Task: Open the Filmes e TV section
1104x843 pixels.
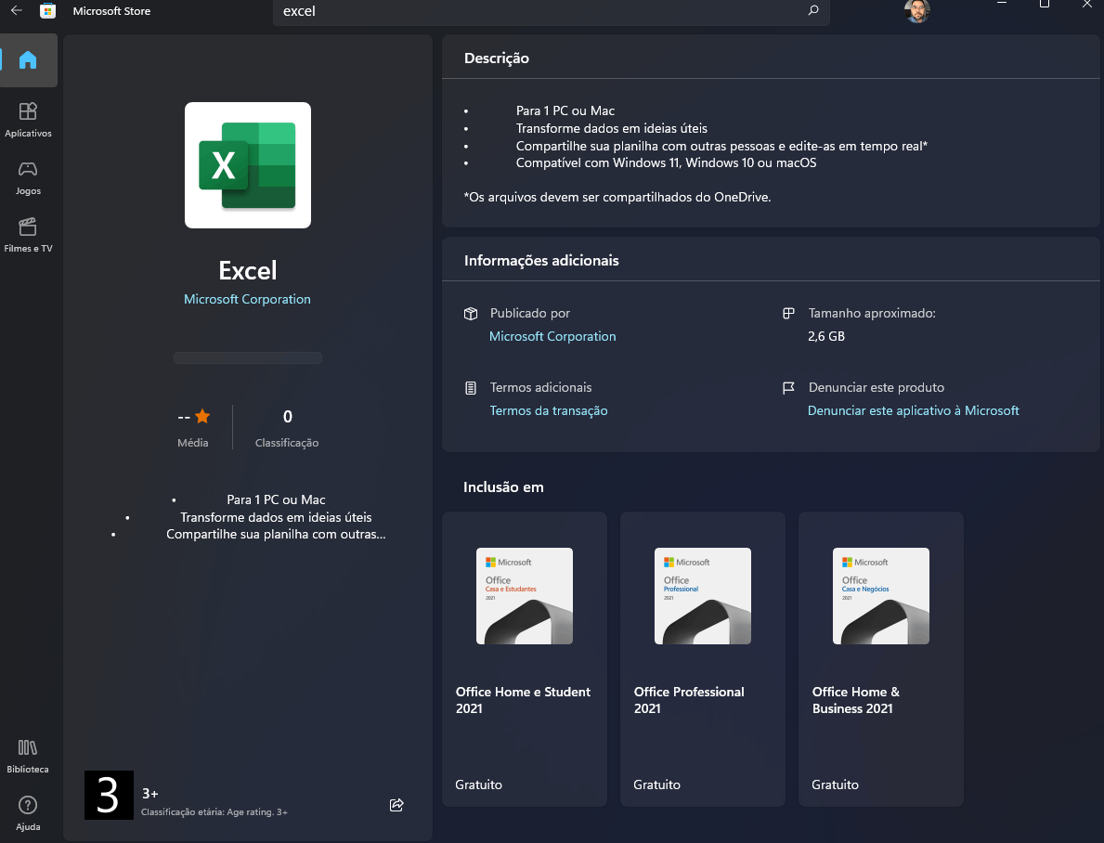Action: tap(28, 235)
